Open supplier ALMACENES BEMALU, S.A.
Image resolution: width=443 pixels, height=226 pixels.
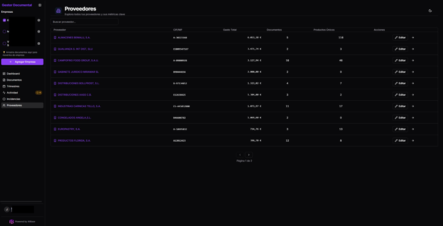(74, 37)
